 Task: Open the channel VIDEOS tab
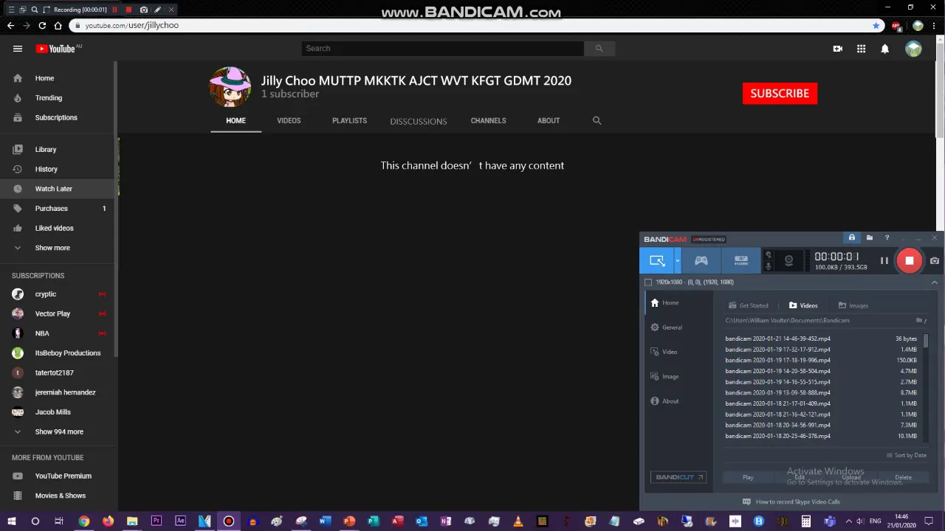pos(289,121)
